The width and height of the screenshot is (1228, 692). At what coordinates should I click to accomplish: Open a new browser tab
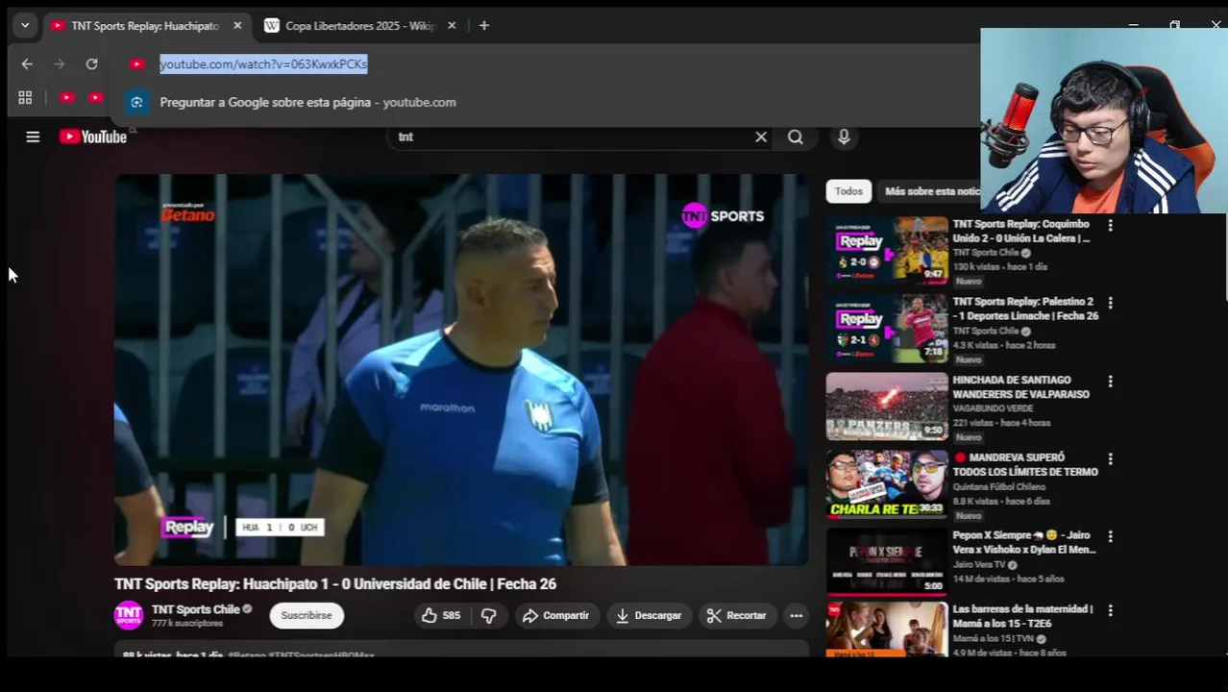(x=484, y=26)
